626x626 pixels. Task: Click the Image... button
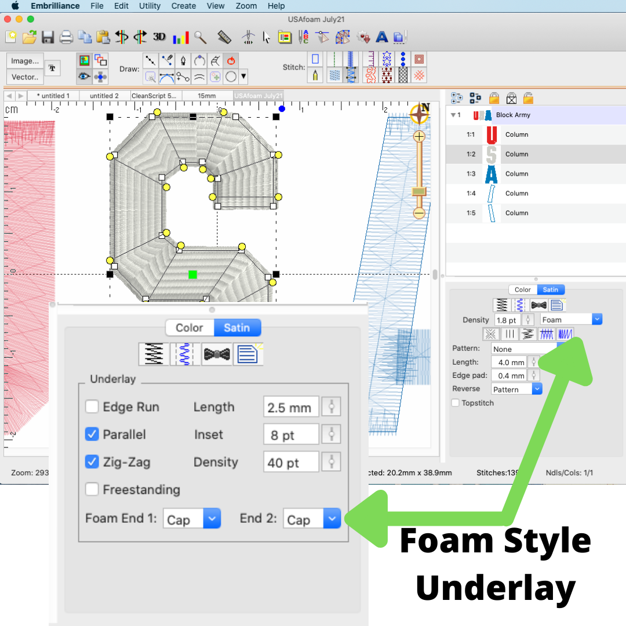point(25,61)
